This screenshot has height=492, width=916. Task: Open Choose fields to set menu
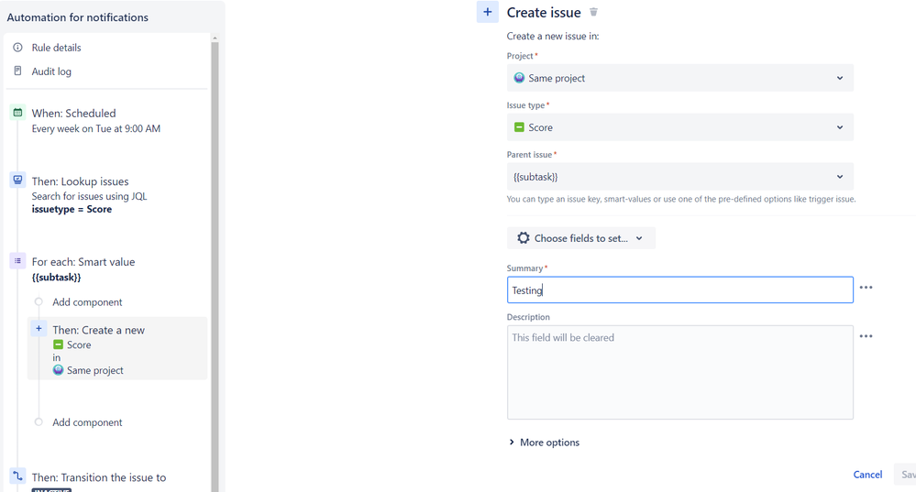[x=581, y=238]
